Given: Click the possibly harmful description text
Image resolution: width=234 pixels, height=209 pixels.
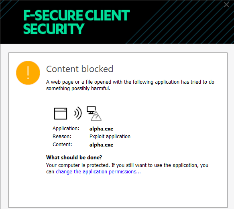Looking at the screenshot, I should click(130, 85).
